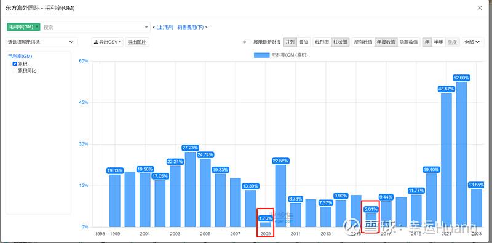492x243 pixels.
Task: Click the 2009 x-axis label
Action: (x=266, y=234)
